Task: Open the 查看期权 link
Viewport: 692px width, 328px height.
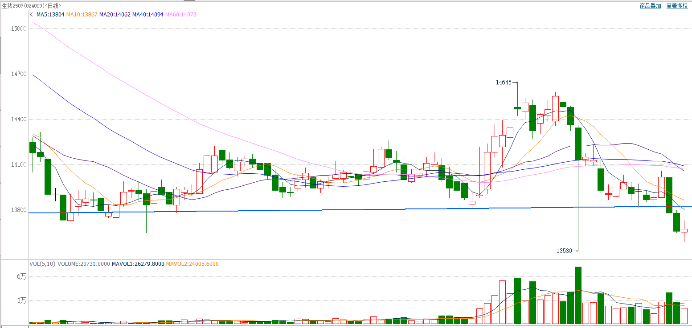Action: (x=677, y=6)
